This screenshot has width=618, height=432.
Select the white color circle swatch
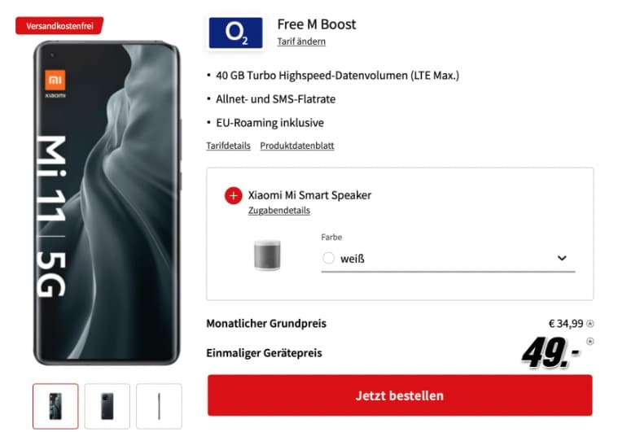click(x=328, y=259)
